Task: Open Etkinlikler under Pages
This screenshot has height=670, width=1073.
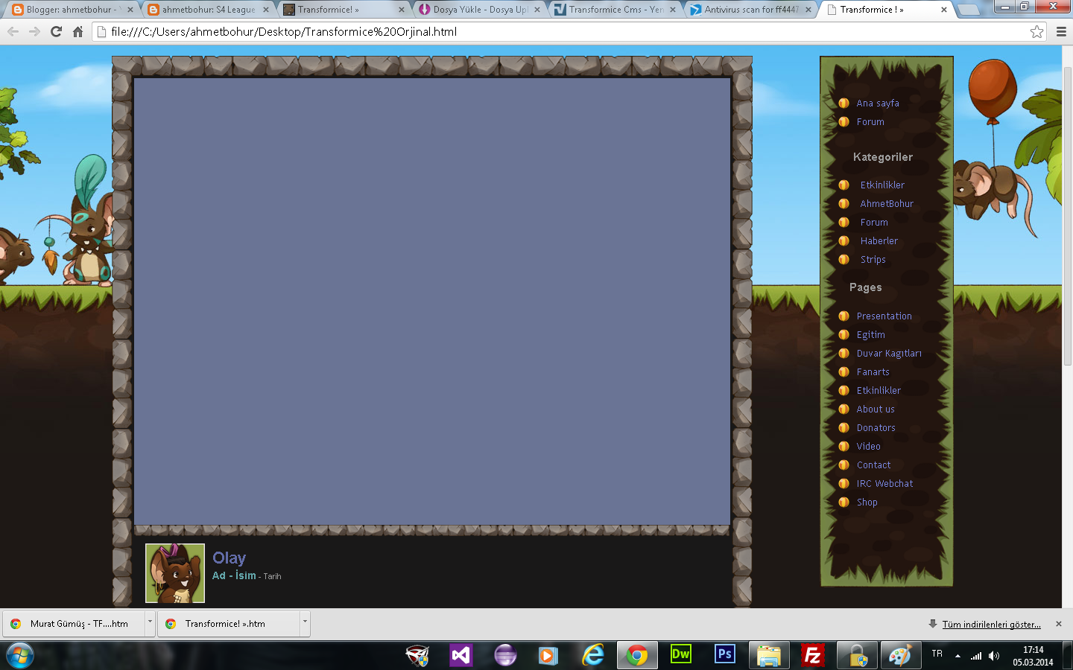Action: point(879,391)
